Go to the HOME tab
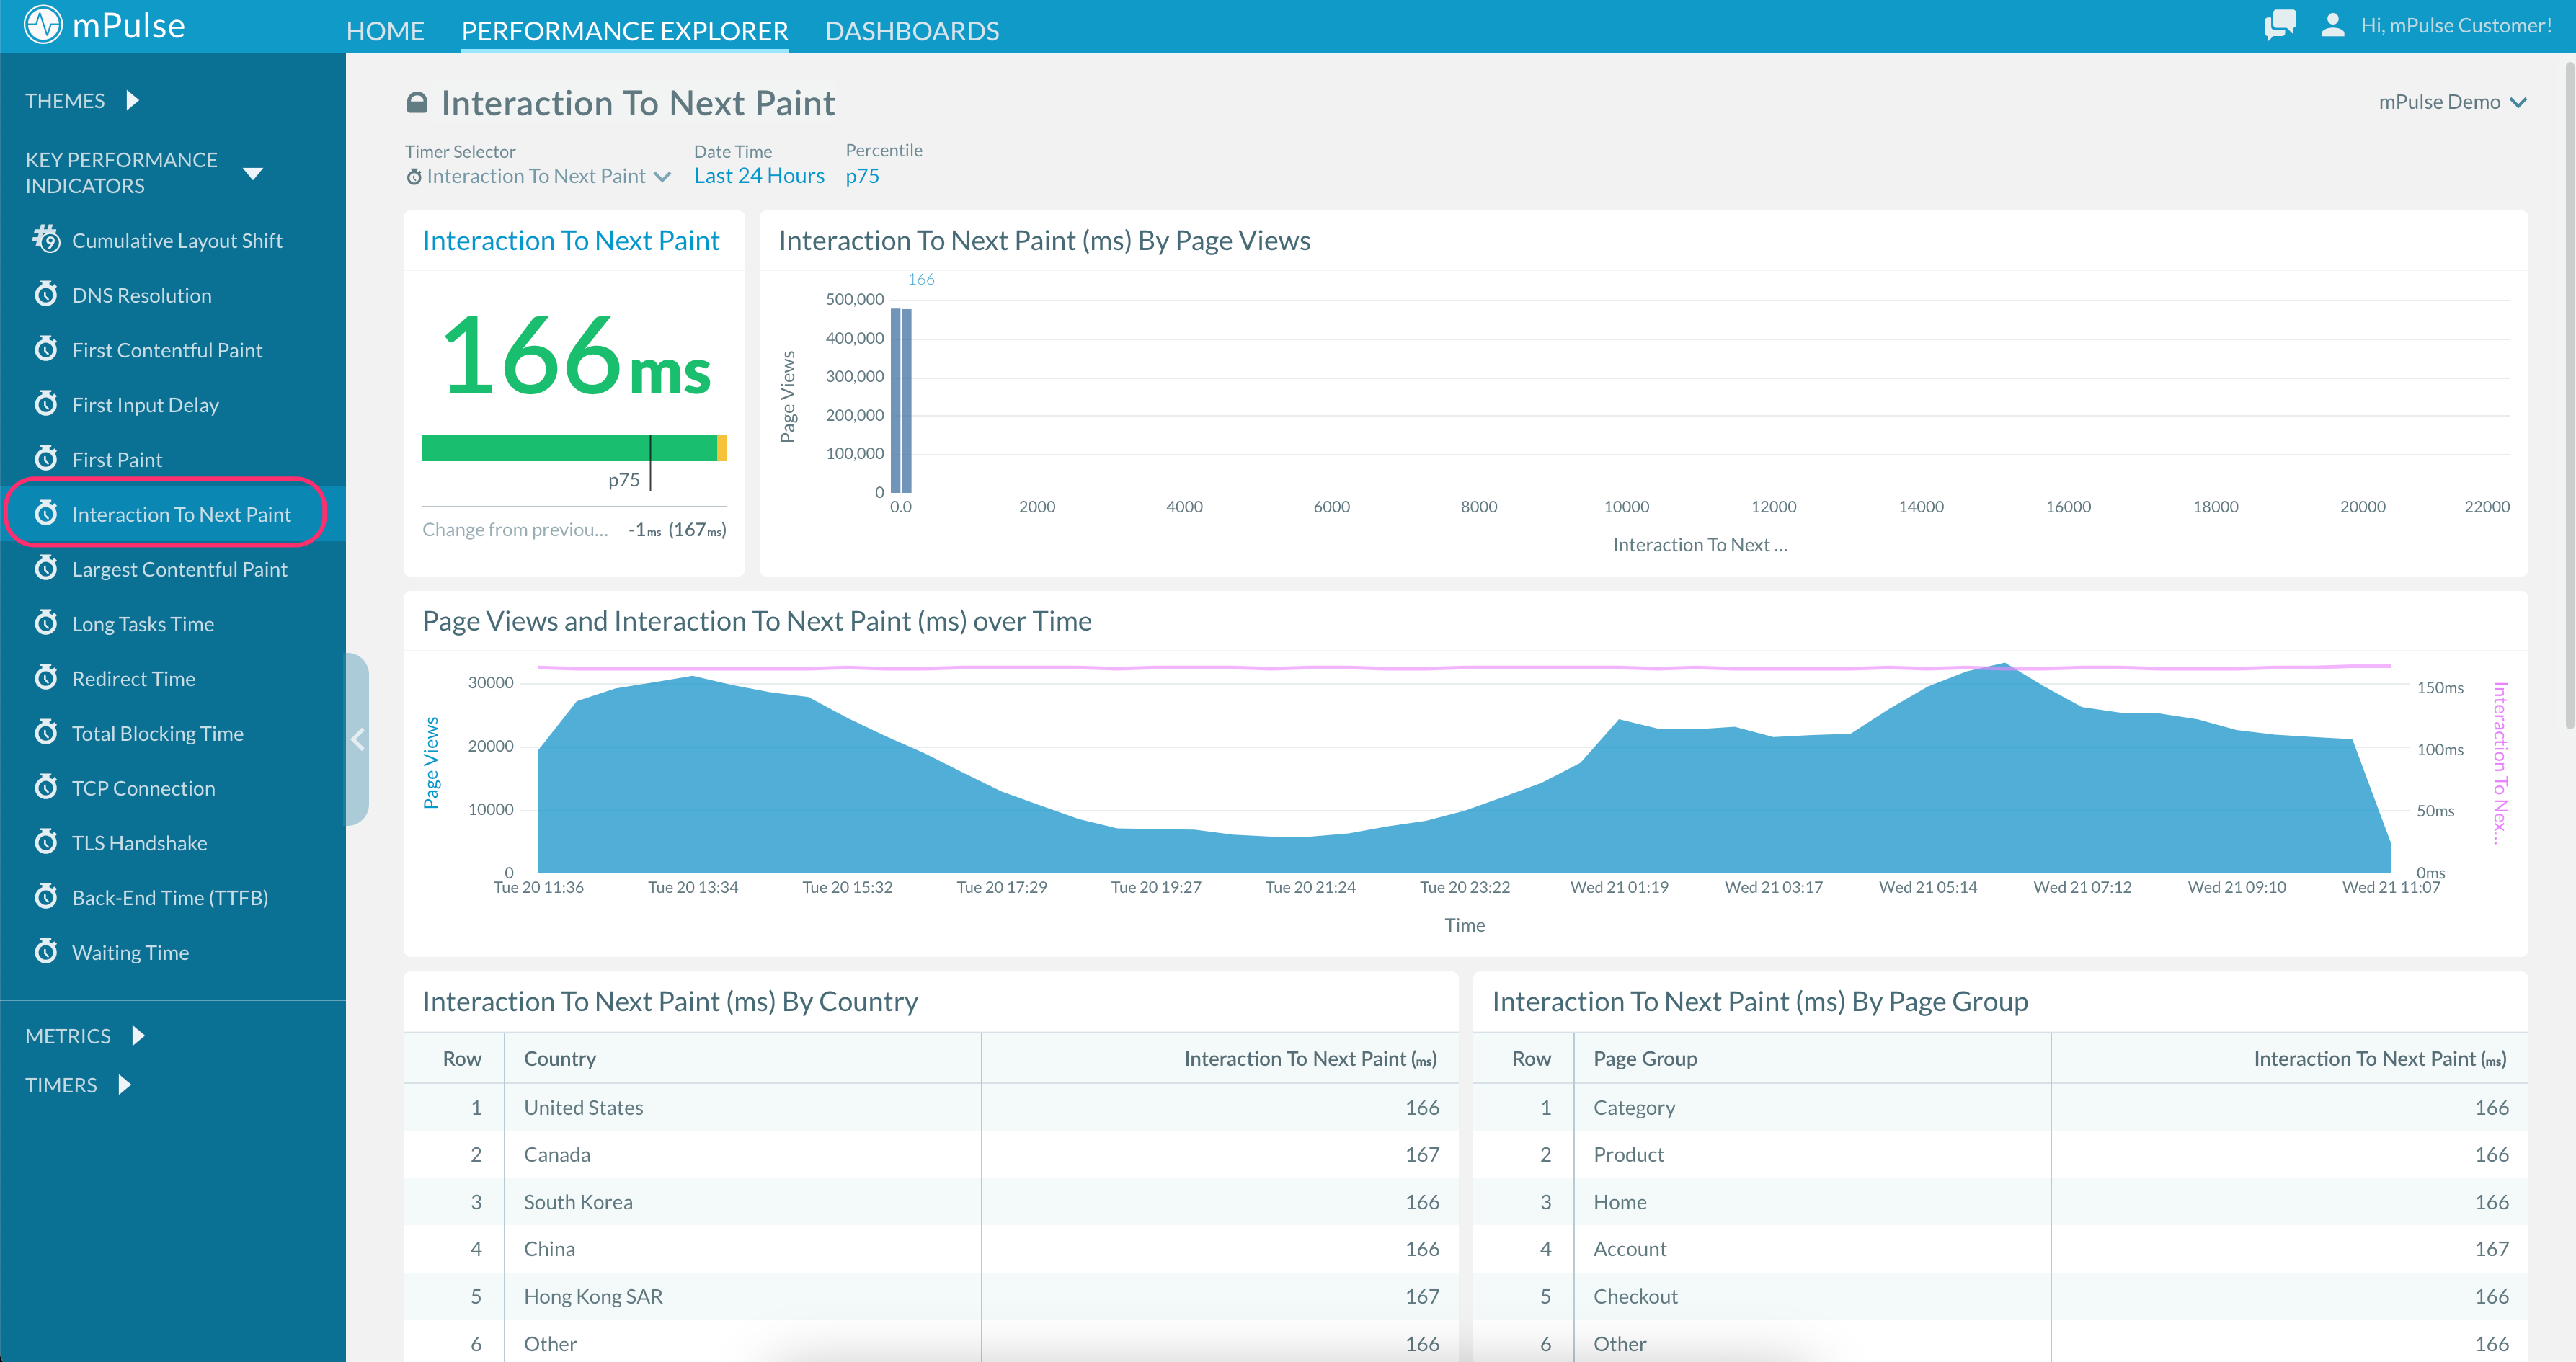 click(385, 30)
